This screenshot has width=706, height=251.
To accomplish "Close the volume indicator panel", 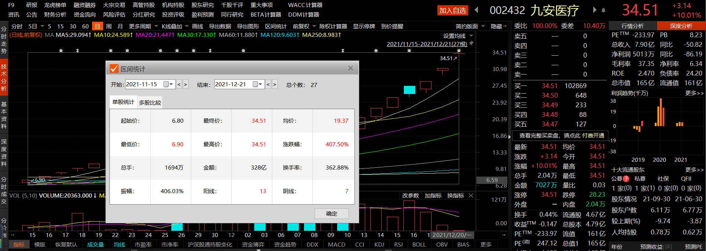I will tap(471, 196).
